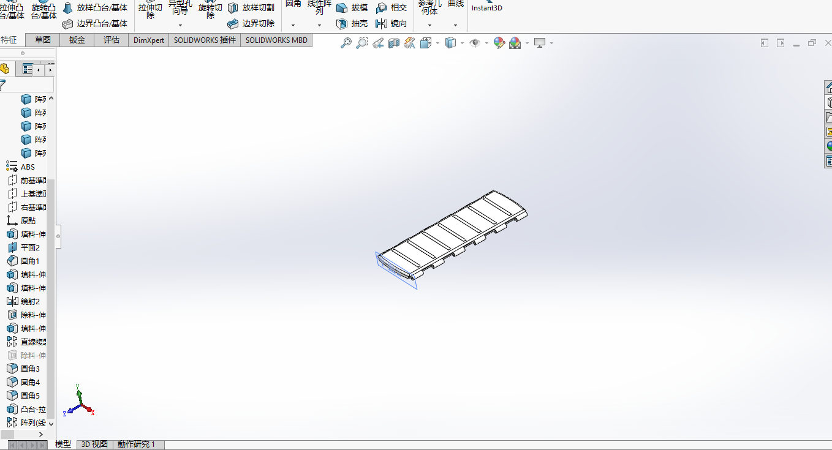Switch to the 评估 (Evaluate) tab
This screenshot has width=832, height=450.
click(x=112, y=40)
